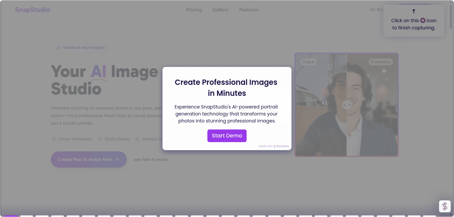Click the Storylane widget icon in bottom-right corner
Viewport: 454px width, 217px height.
coord(445,206)
